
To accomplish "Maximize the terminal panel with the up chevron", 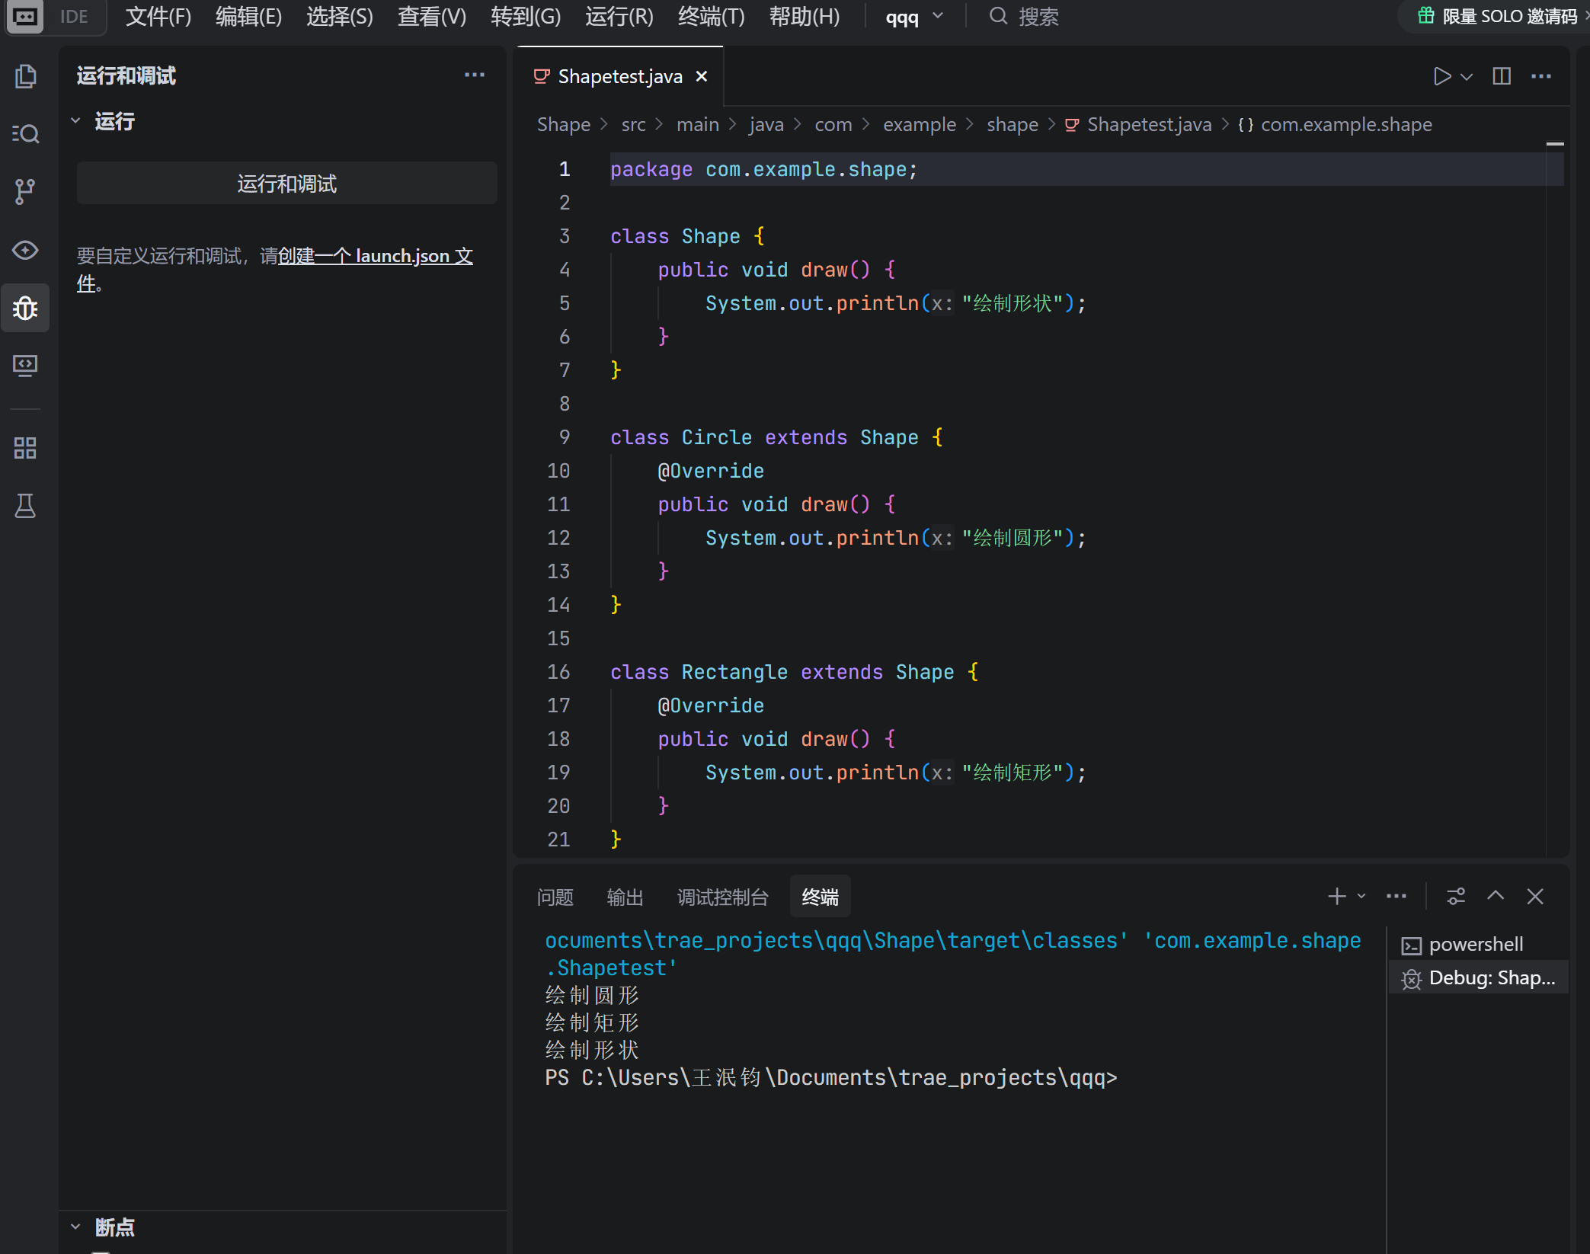I will tap(1495, 896).
